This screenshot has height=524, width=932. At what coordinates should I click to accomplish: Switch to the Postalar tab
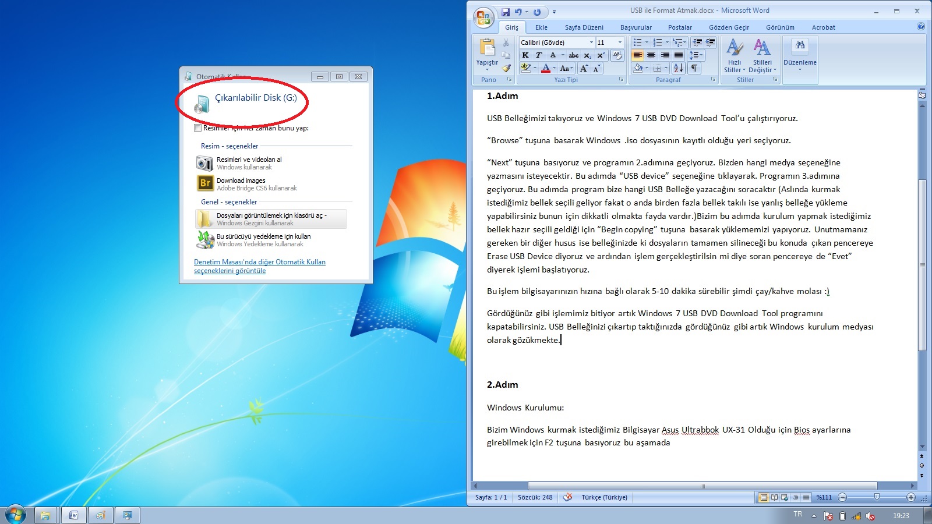coord(680,27)
